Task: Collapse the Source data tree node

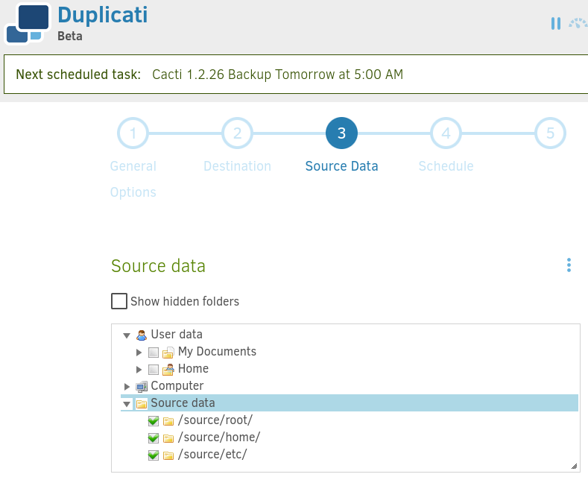Action: pos(127,404)
